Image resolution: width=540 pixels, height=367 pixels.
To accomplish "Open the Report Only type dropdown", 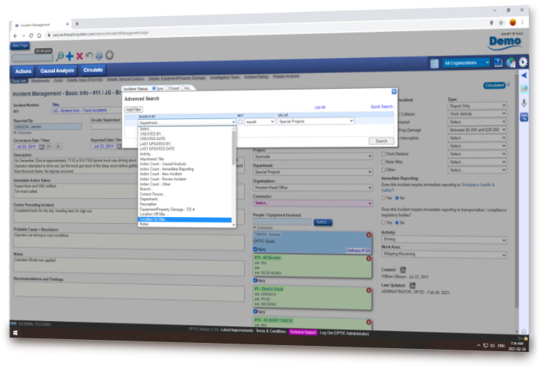I will pos(477,106).
